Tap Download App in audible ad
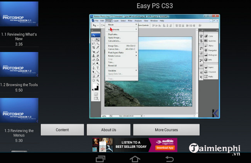 click(x=165, y=148)
